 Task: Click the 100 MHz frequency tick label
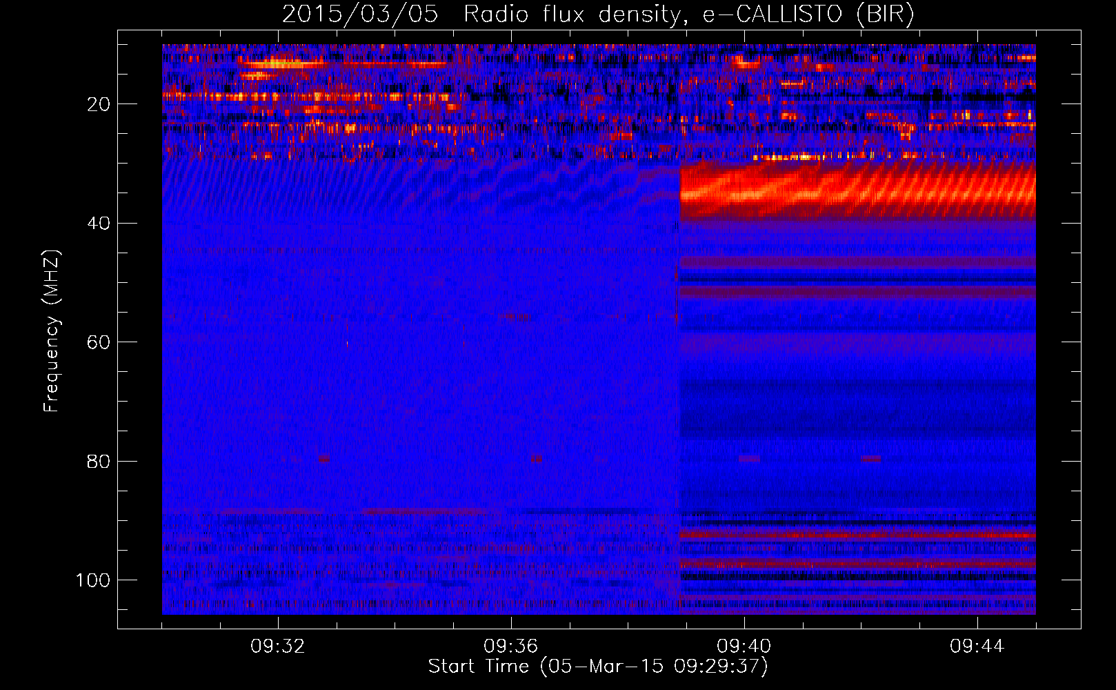(93, 580)
